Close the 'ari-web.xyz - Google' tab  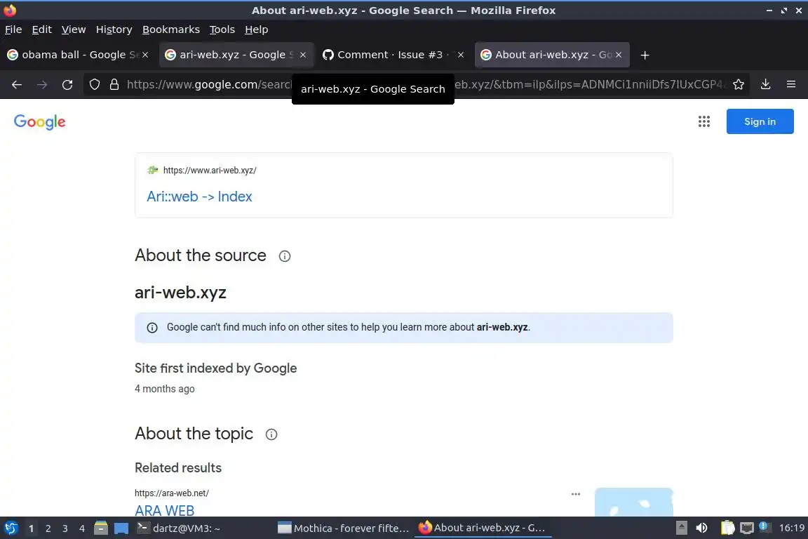(303, 55)
